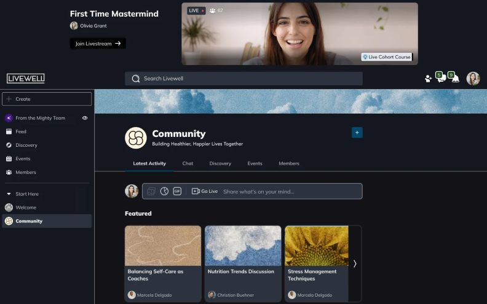This screenshot has width=487, height=304.
Task: Open the Create menu in sidebar
Action: pyautogui.click(x=47, y=99)
